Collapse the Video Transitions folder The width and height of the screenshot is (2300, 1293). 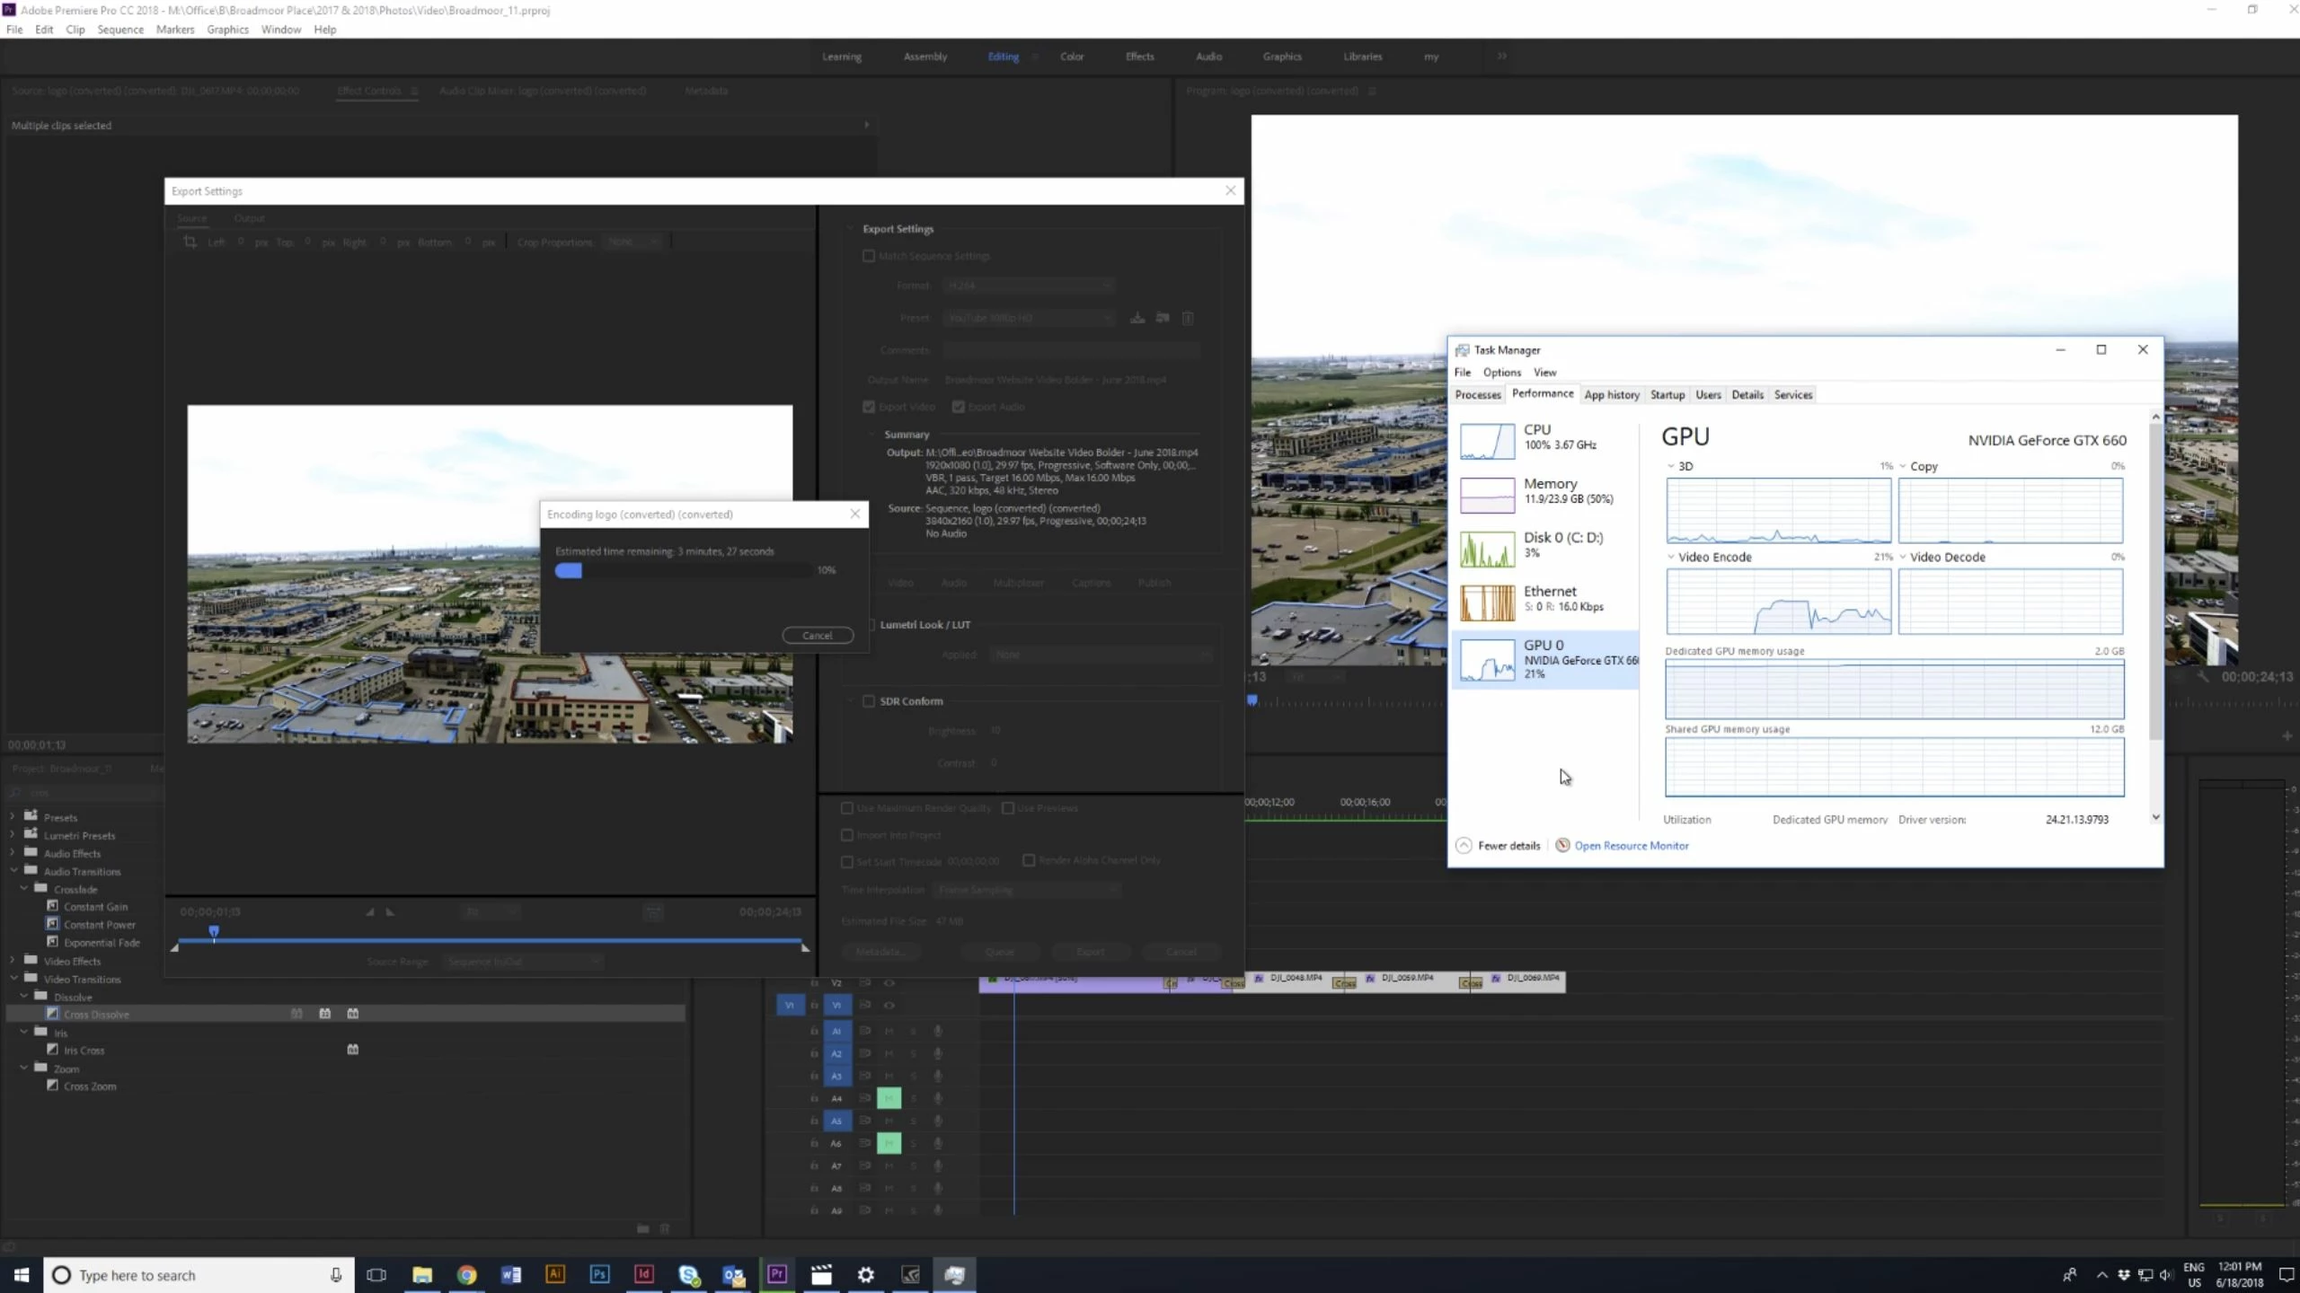[13, 979]
